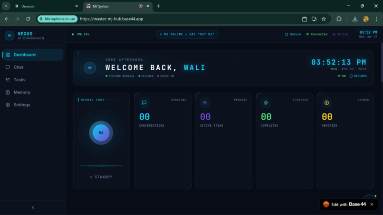Viewport: 383px width, 215px height.
Task: Go to Tasks in the sidebar
Action: (x=33, y=80)
